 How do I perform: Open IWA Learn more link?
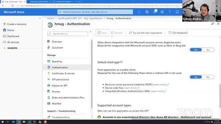pos(158,91)
